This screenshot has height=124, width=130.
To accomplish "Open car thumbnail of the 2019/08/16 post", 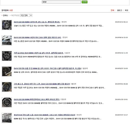I will pos(7,41).
